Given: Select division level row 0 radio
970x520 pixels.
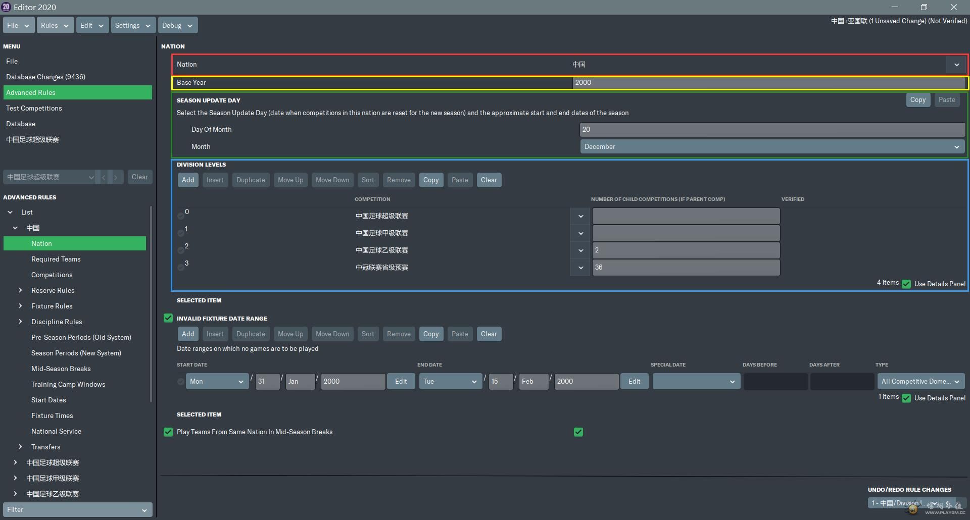Looking at the screenshot, I should pyautogui.click(x=181, y=216).
